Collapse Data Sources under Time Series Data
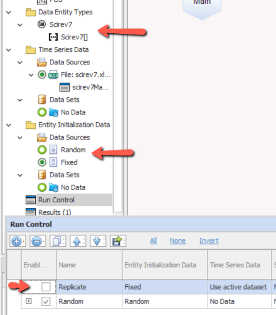This screenshot has height=315, width=276. (x=19, y=63)
